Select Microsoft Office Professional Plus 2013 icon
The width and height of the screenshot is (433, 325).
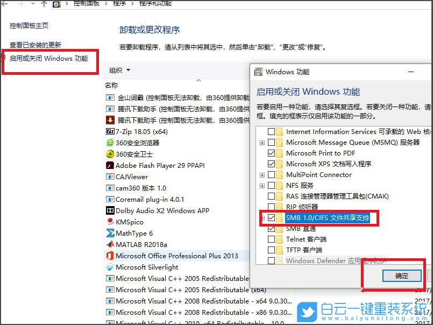pyautogui.click(x=110, y=256)
